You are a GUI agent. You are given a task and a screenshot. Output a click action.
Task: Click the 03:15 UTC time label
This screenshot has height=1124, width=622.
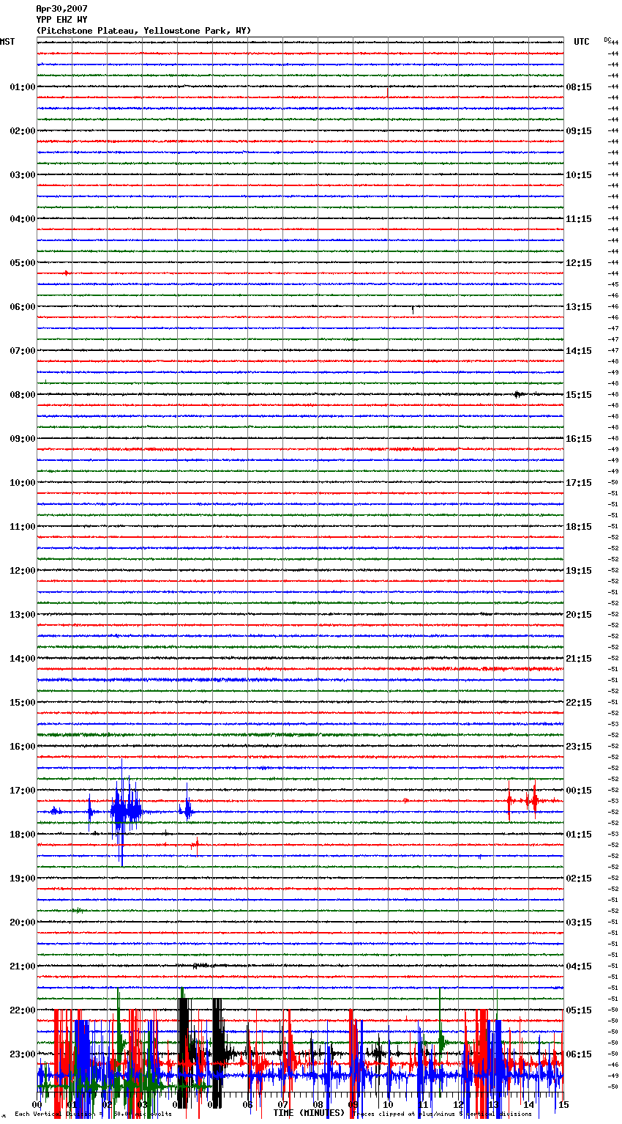click(579, 923)
